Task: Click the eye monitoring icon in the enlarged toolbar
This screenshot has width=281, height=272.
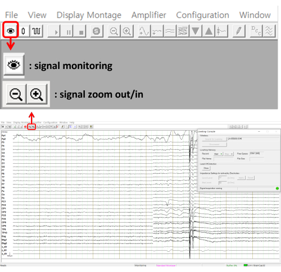Action: pos(11,30)
